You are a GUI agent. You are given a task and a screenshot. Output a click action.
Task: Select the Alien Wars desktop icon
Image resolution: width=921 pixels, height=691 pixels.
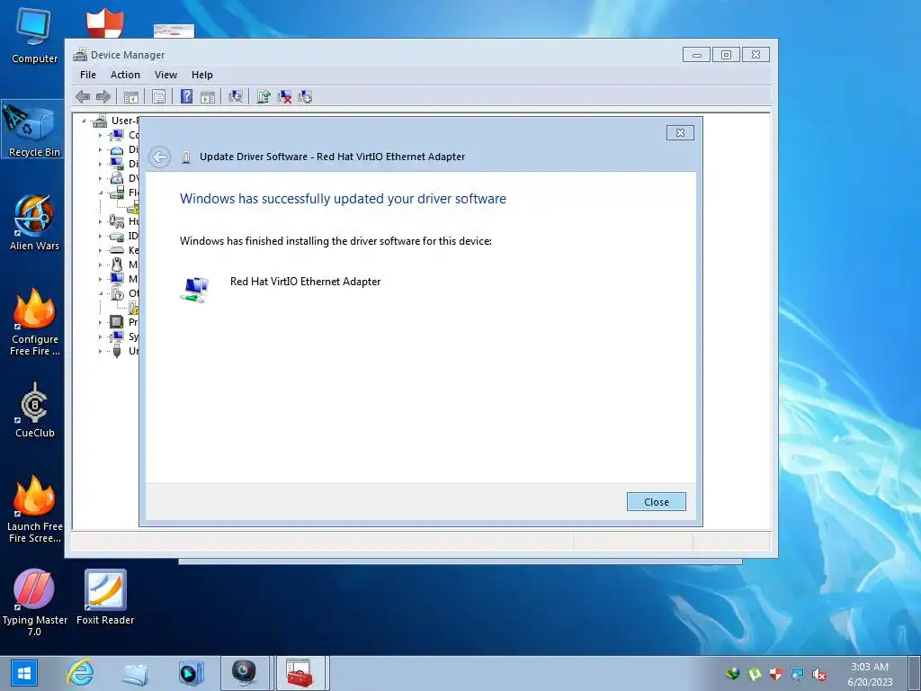(35, 222)
